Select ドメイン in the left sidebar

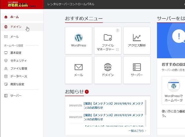tap(16, 27)
